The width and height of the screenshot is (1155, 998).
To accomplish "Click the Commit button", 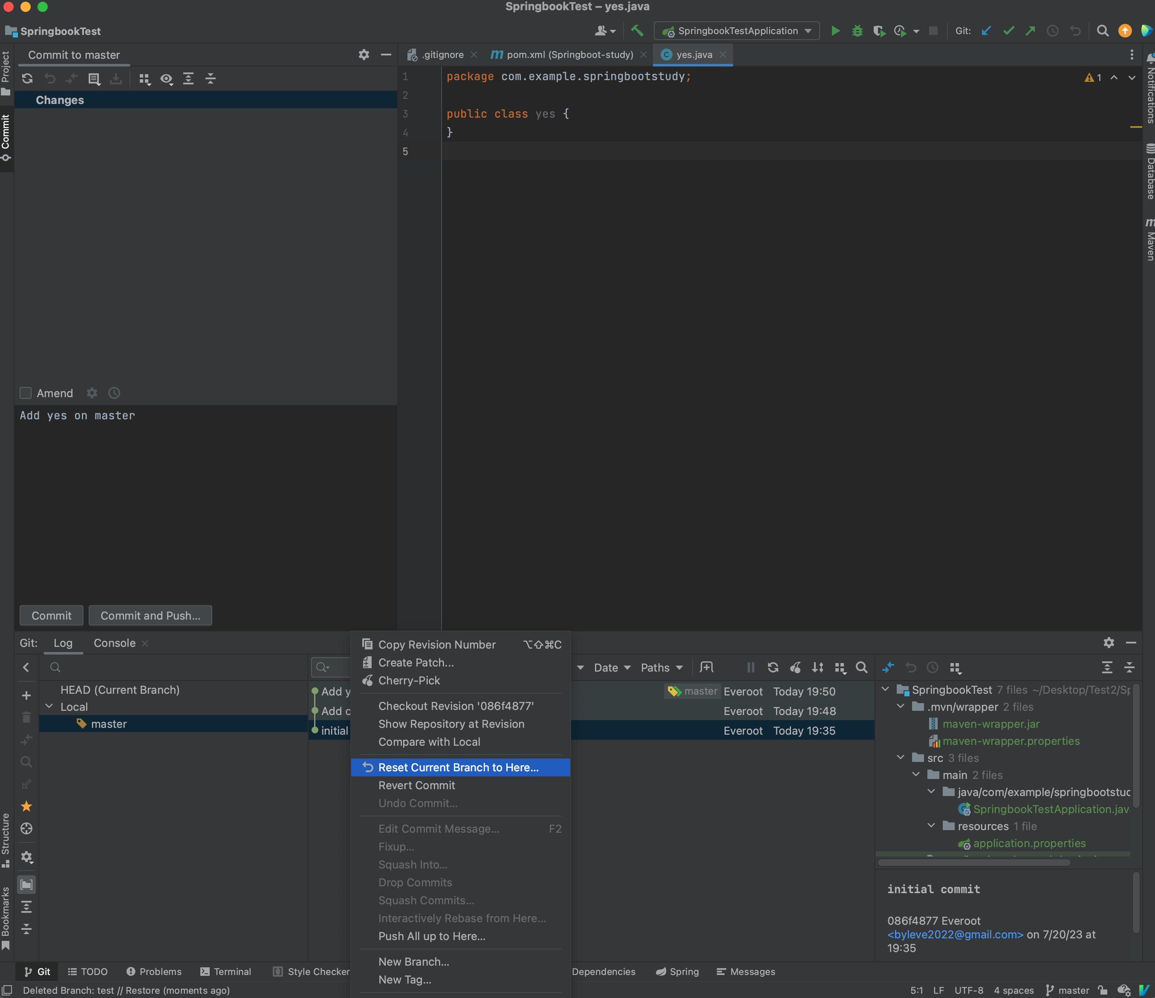I will click(x=51, y=615).
